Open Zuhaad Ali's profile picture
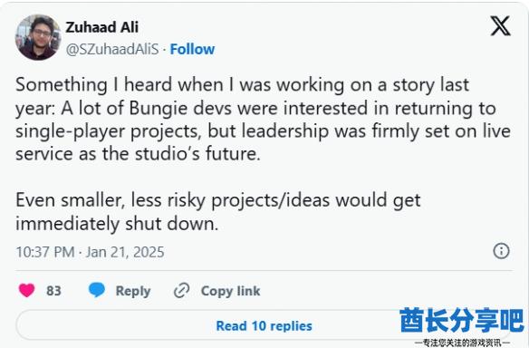Screen dimensions: 529x348 click(38, 37)
